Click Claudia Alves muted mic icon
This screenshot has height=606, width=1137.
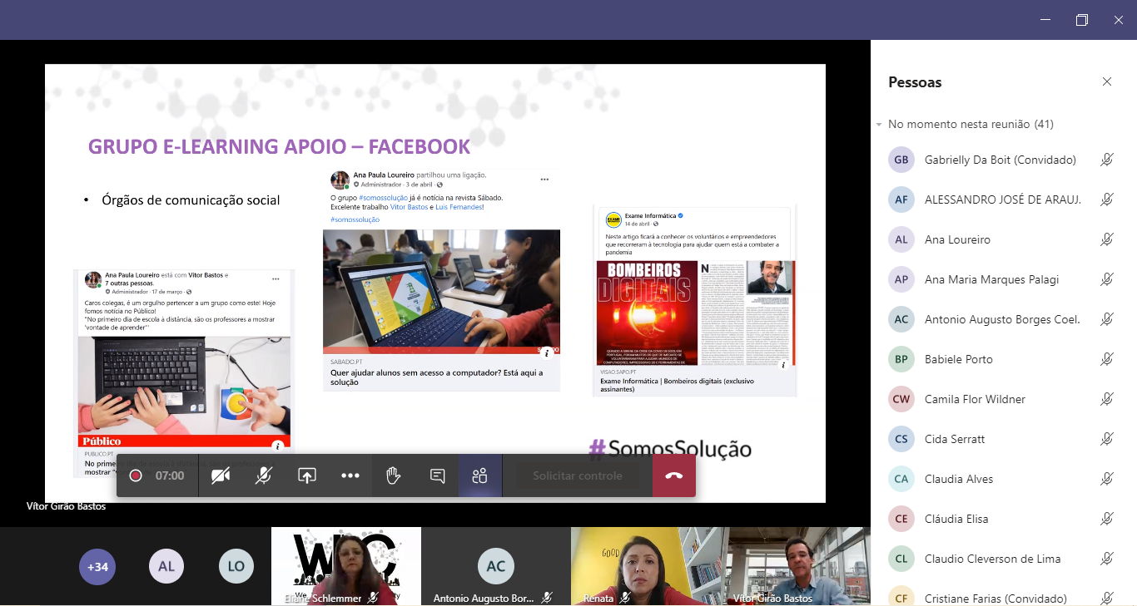(1107, 479)
